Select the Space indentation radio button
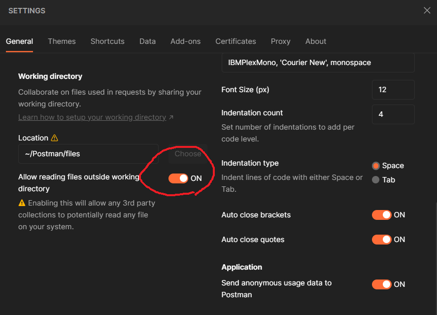This screenshot has height=315, width=437. pyautogui.click(x=376, y=166)
